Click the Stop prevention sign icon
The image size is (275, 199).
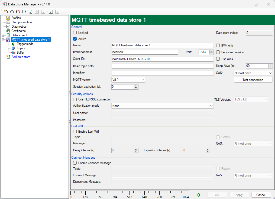pos(8,22)
